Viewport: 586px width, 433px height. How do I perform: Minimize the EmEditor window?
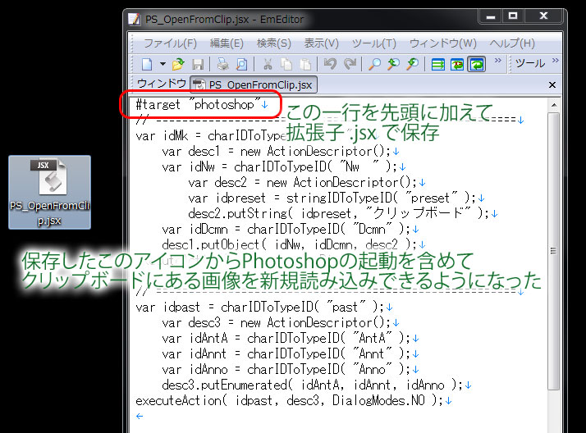coord(491,16)
